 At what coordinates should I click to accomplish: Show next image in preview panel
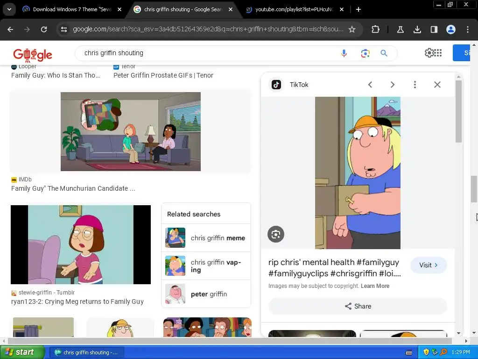(x=392, y=85)
